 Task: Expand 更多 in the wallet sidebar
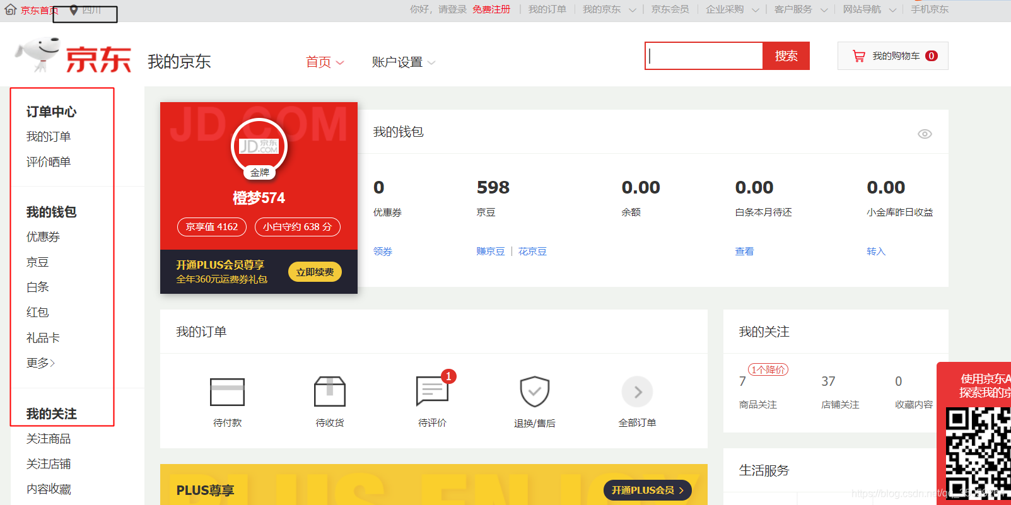[40, 363]
